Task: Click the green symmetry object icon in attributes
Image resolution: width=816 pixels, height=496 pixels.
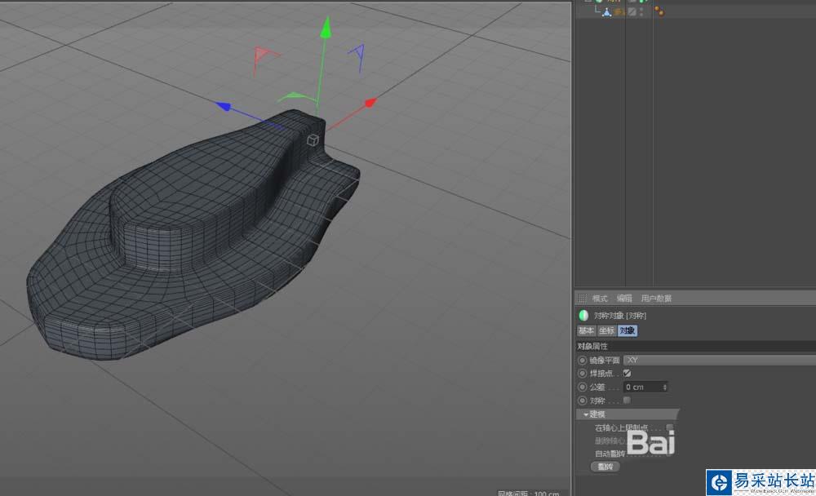Action: (x=583, y=316)
